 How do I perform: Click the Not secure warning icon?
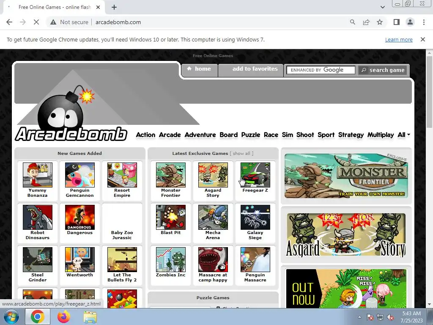53,22
